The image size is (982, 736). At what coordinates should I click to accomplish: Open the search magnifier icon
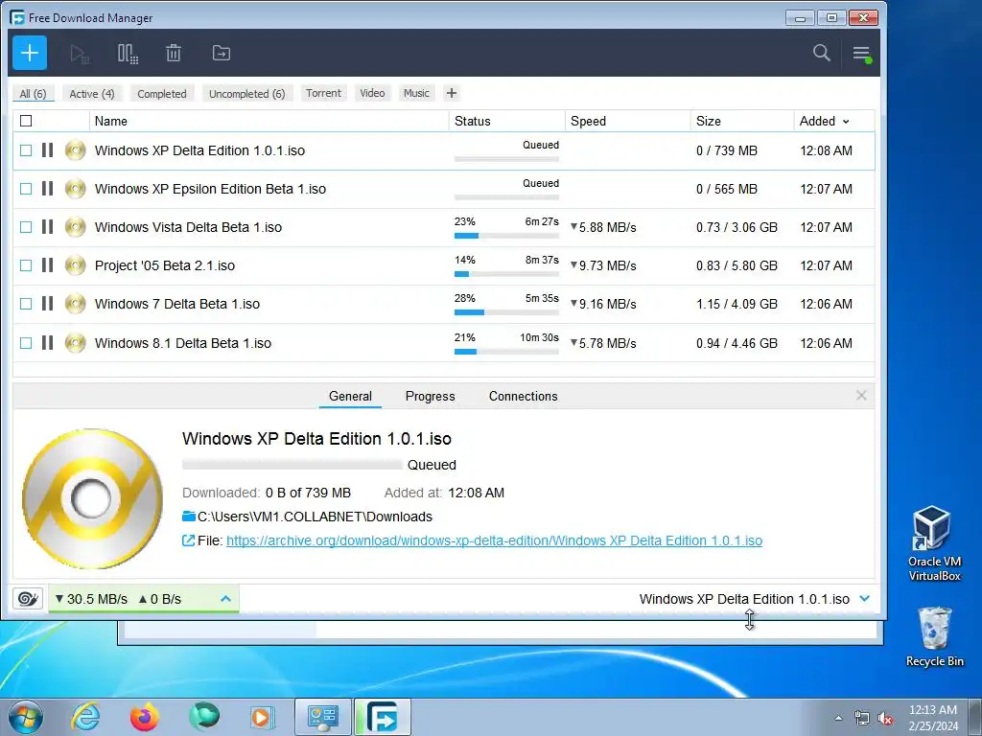pyautogui.click(x=822, y=54)
